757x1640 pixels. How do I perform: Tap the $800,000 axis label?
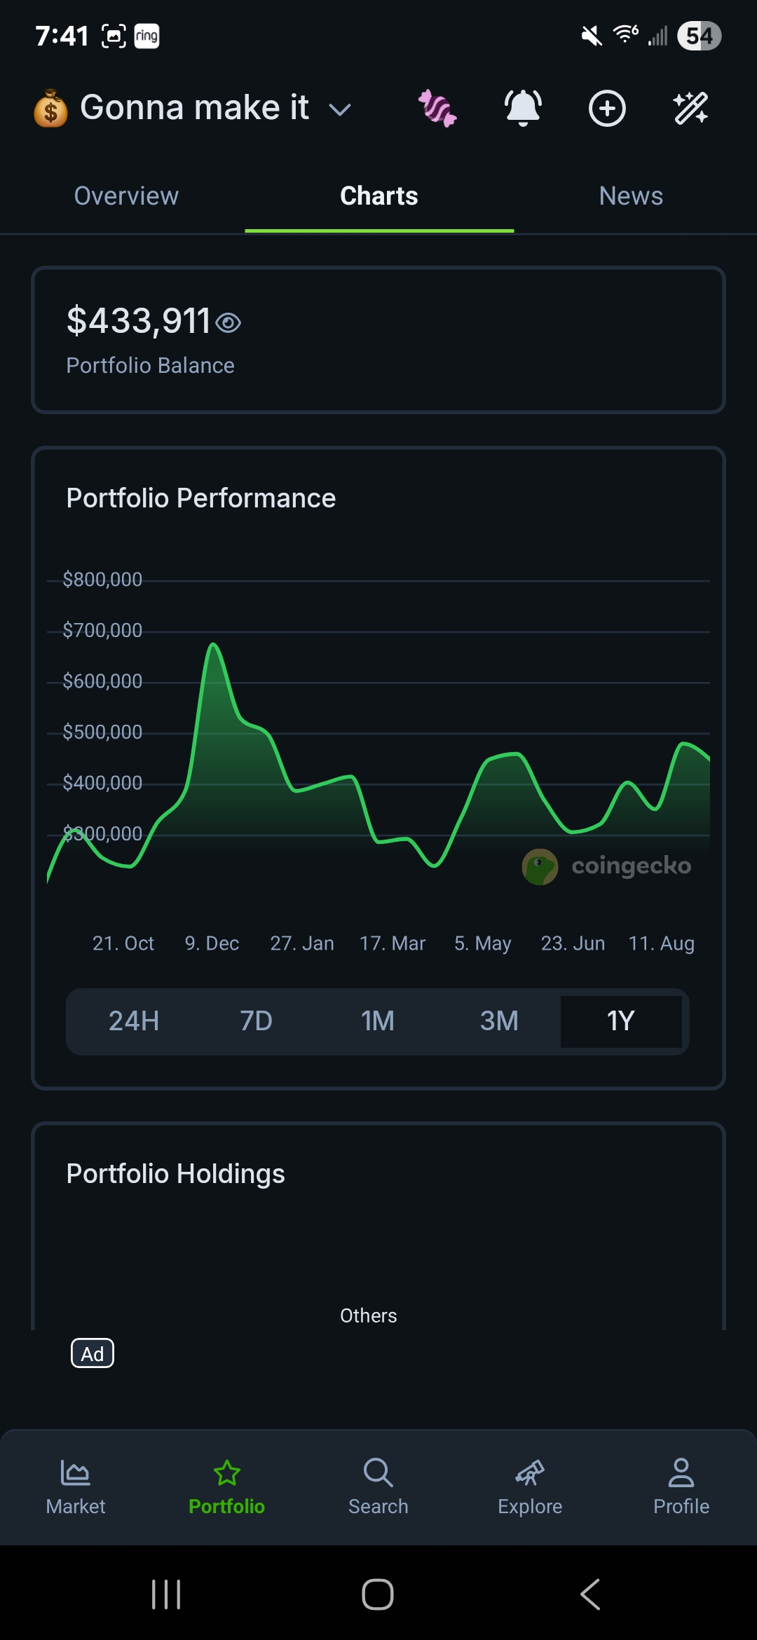coord(102,580)
